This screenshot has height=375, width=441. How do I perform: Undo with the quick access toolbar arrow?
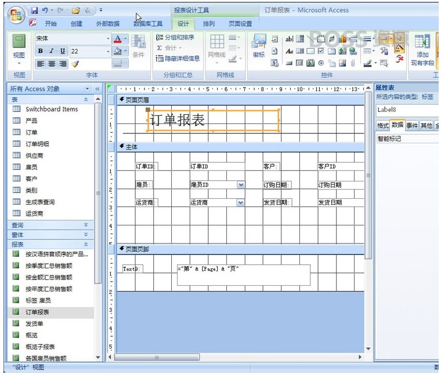click(x=45, y=10)
